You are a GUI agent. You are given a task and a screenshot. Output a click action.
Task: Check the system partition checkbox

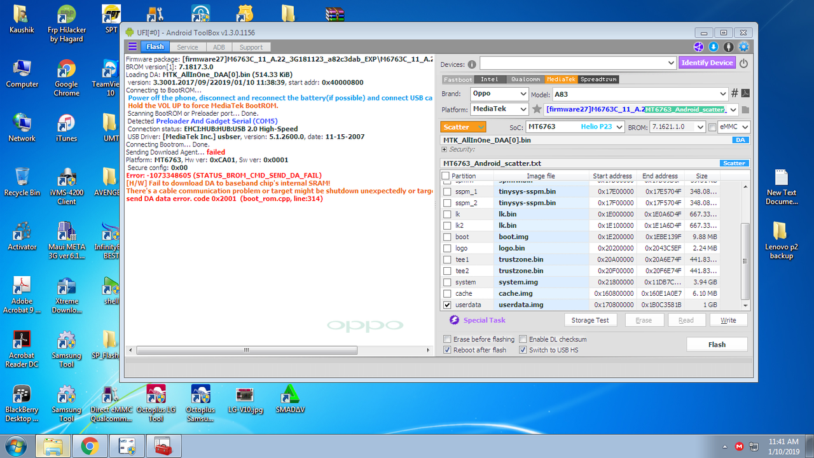[x=448, y=282]
